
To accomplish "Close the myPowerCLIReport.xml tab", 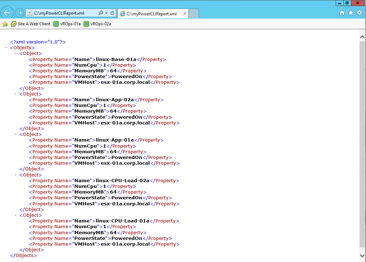I will (x=184, y=14).
